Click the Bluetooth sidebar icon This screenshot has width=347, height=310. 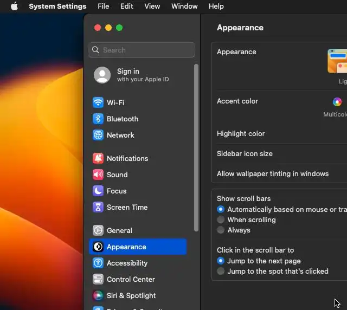98,119
